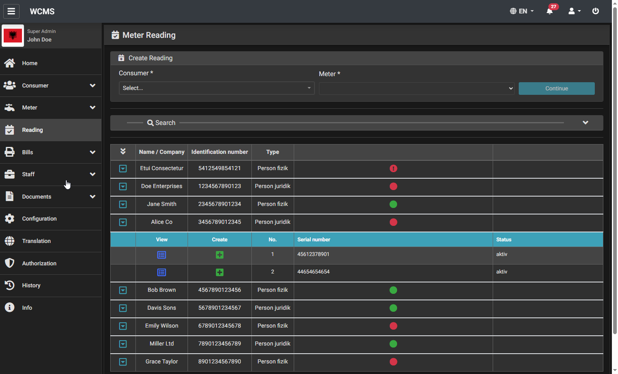Expand the Meter submenu chevron
The width and height of the screenshot is (618, 374).
pos(93,107)
